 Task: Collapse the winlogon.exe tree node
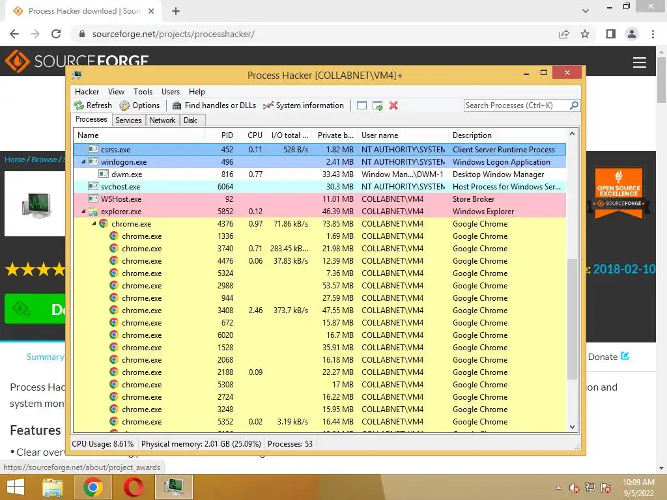(x=83, y=161)
